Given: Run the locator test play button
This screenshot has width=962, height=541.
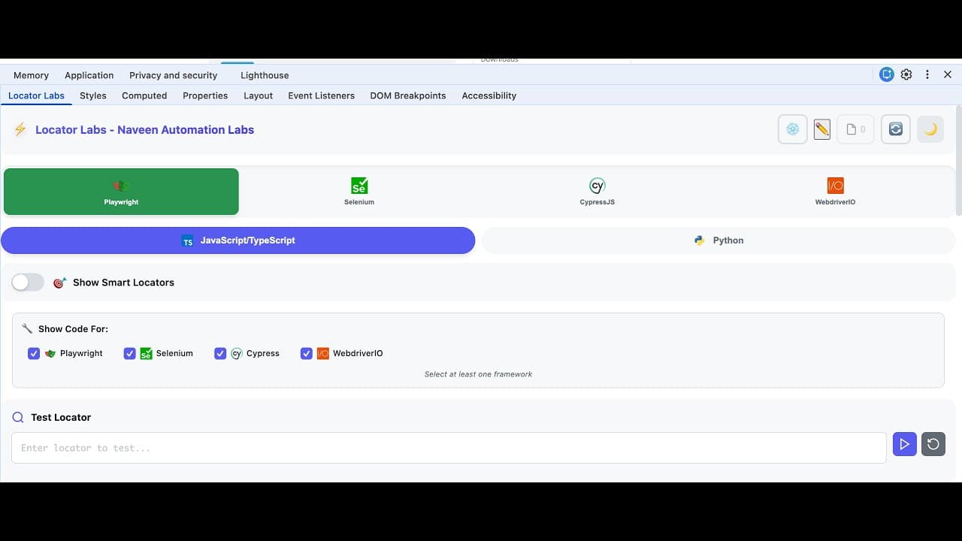Looking at the screenshot, I should [904, 444].
